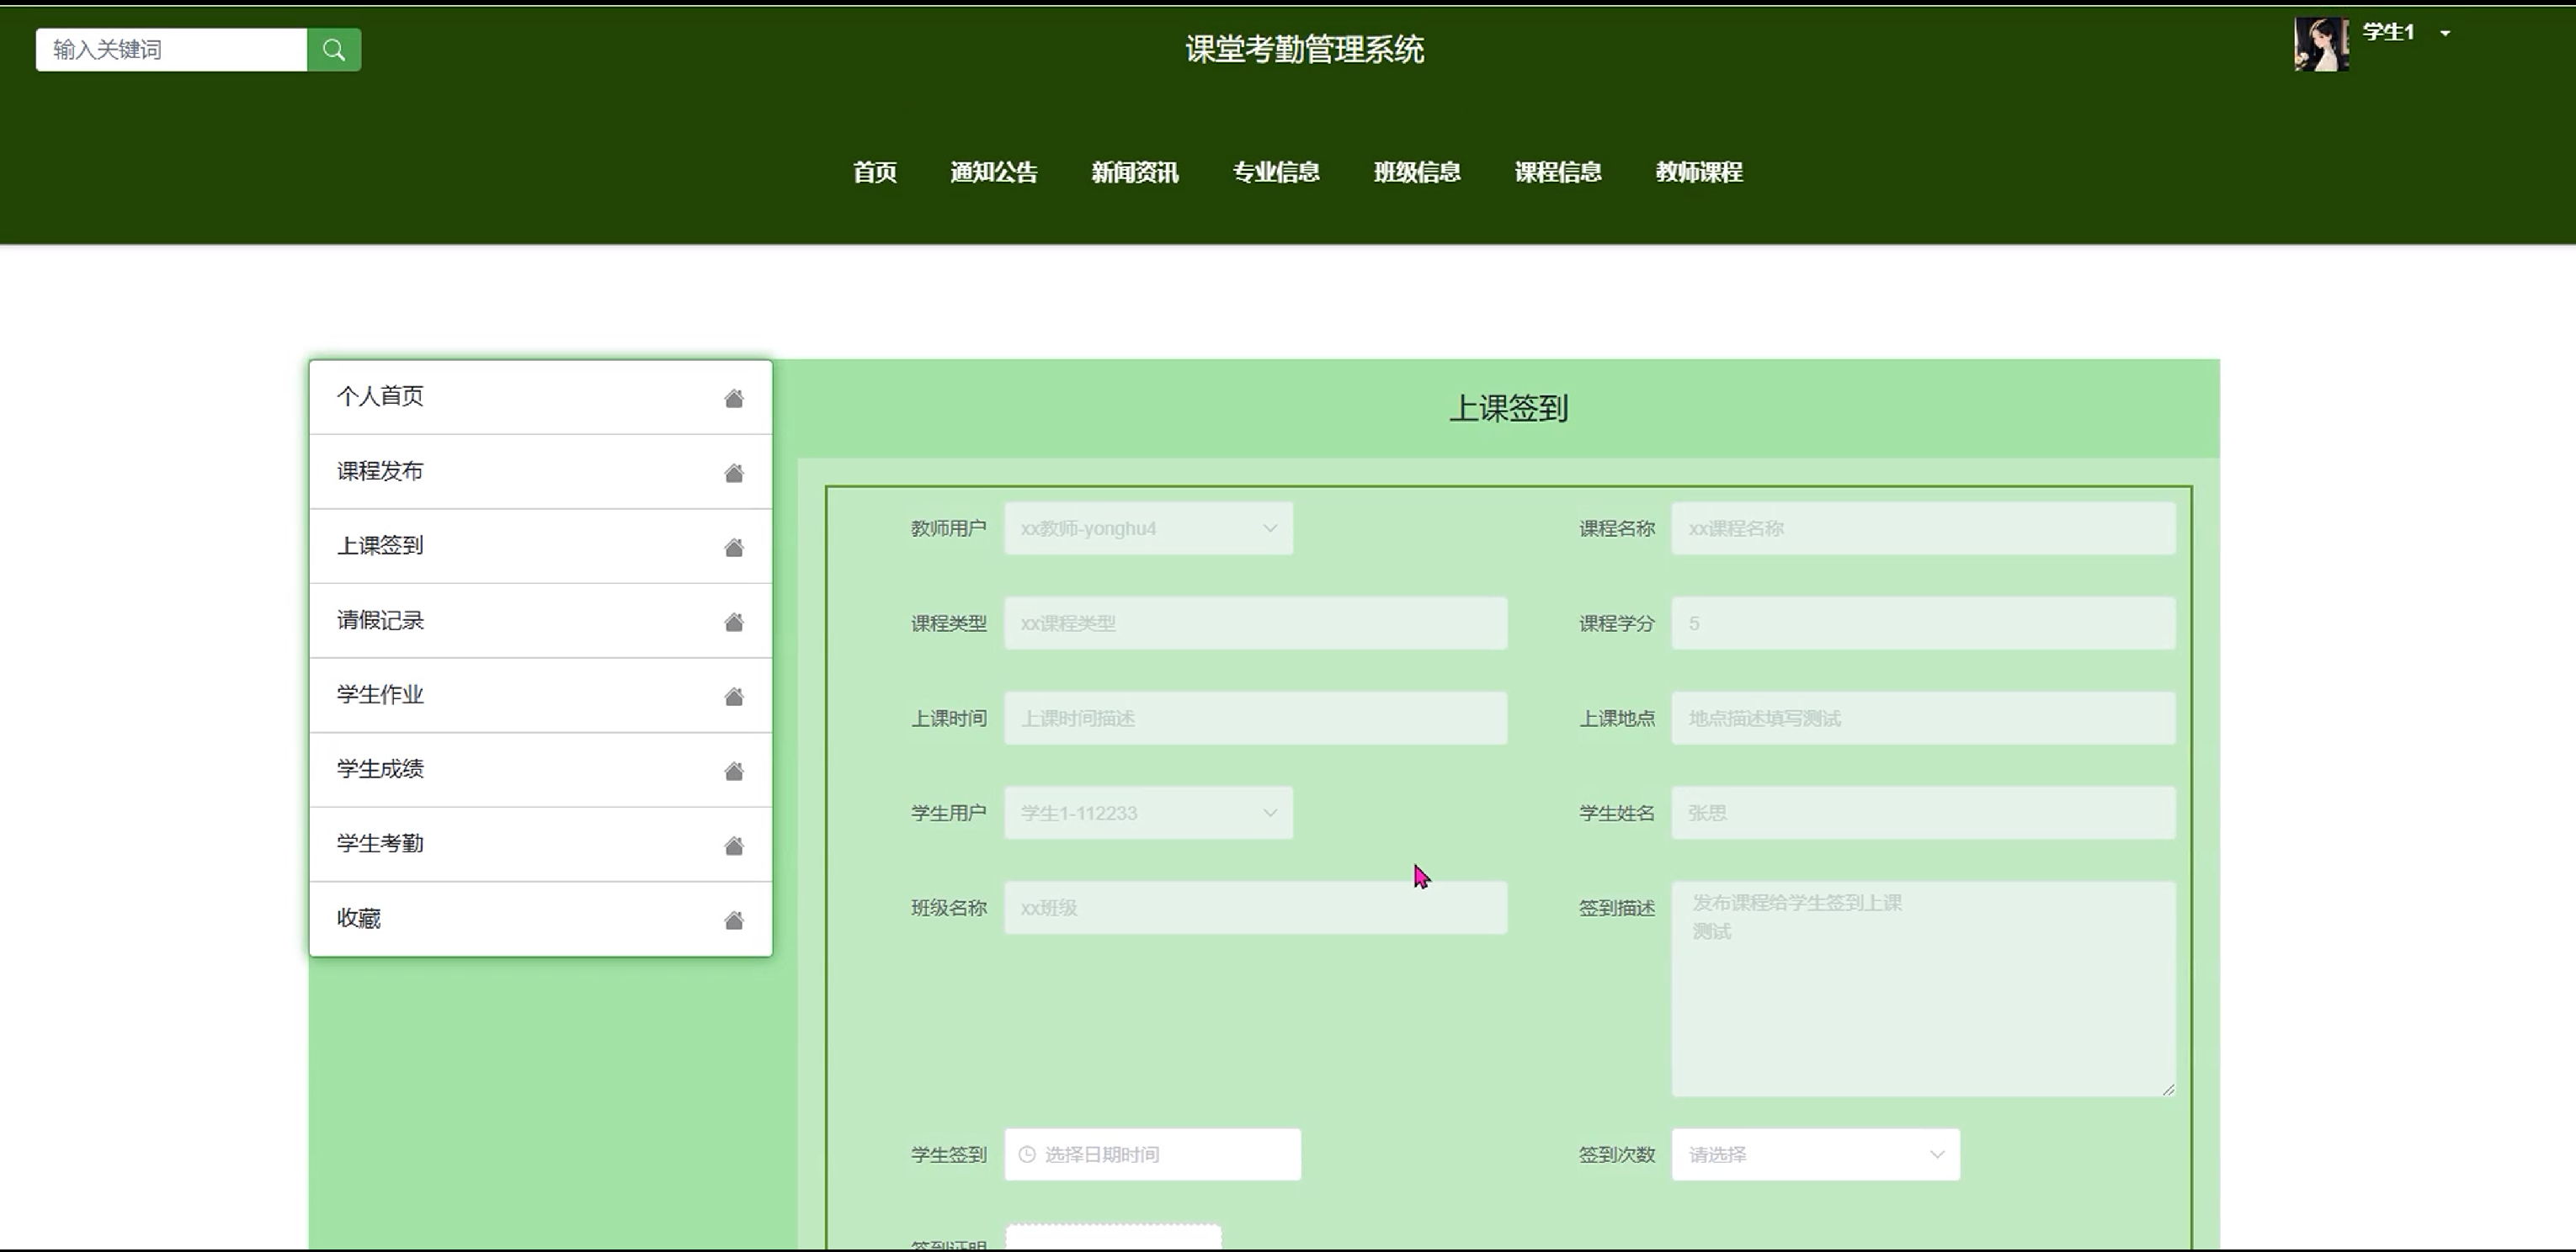The image size is (2576, 1252).
Task: Open the 课程信息 navigation item
Action: point(1557,172)
